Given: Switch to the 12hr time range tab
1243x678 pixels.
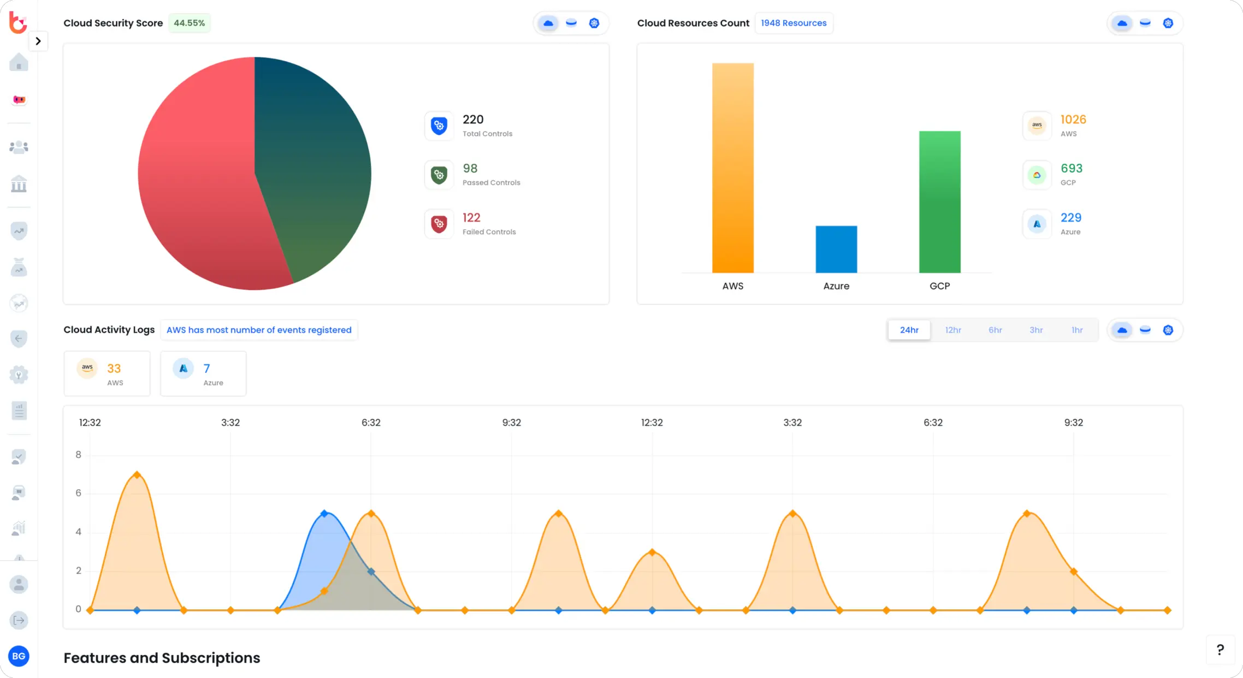Looking at the screenshot, I should click(x=953, y=330).
